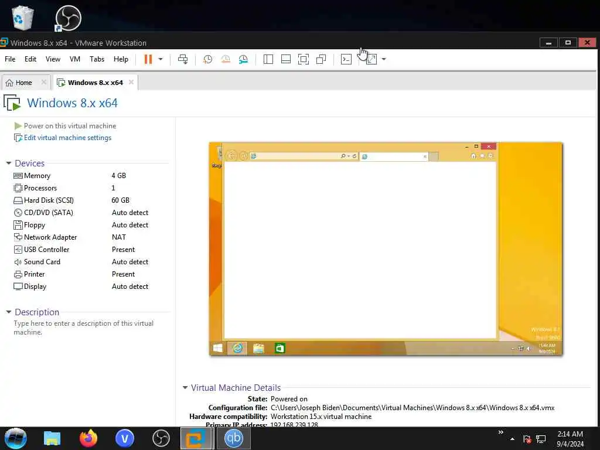The height and width of the screenshot is (450, 600).
Task: Click the taskbar clock showing 2:14 AM
Action: (x=570, y=439)
